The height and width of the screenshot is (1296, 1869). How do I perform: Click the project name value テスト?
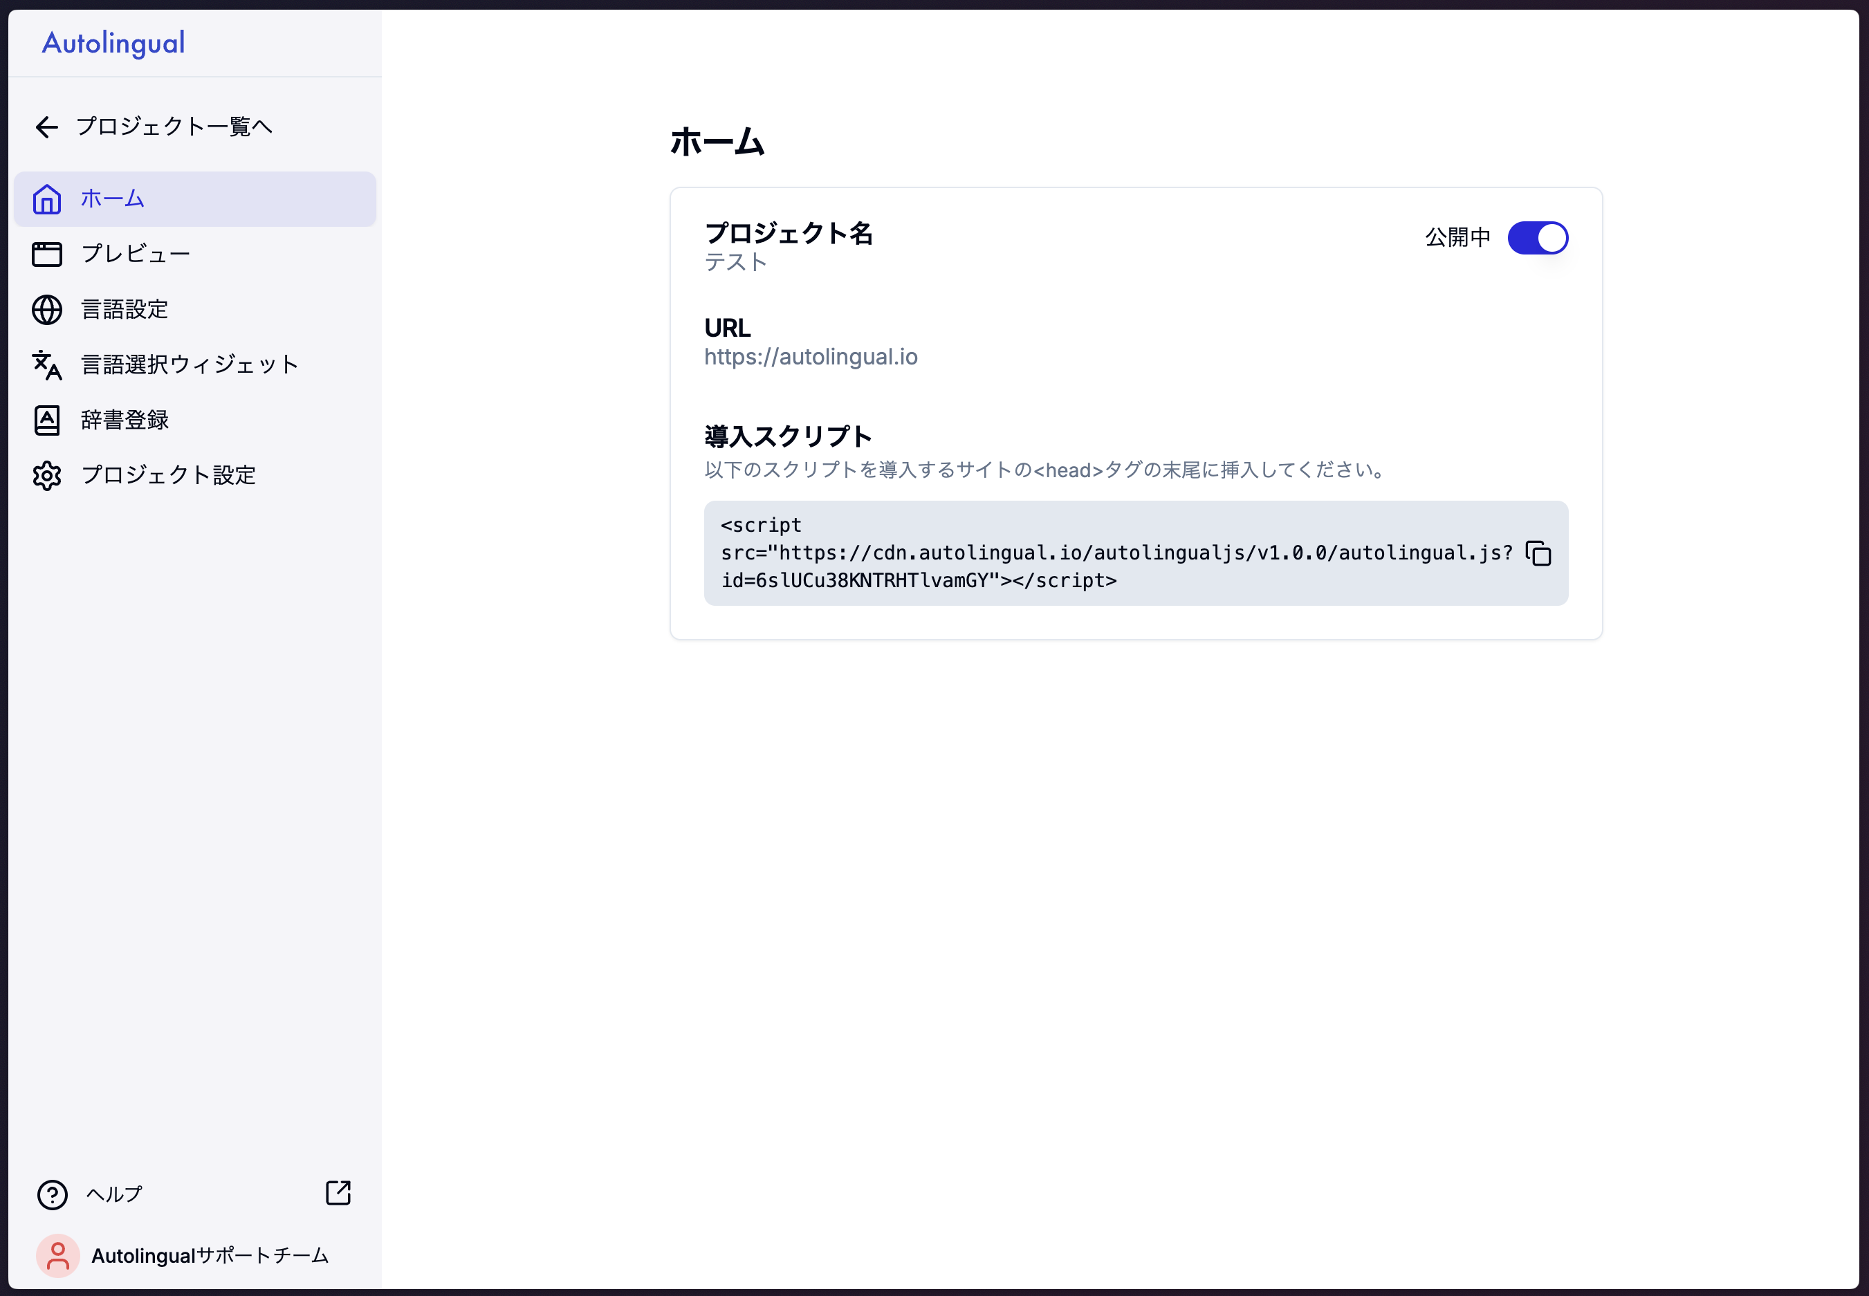coord(736,262)
